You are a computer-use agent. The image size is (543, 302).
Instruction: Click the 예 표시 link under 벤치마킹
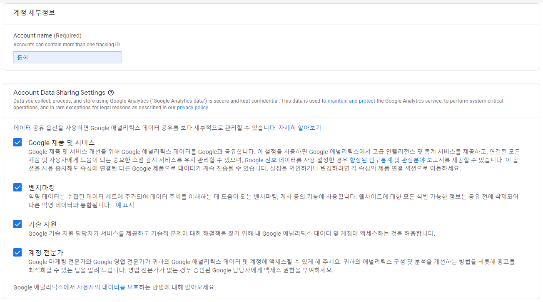tap(125, 205)
